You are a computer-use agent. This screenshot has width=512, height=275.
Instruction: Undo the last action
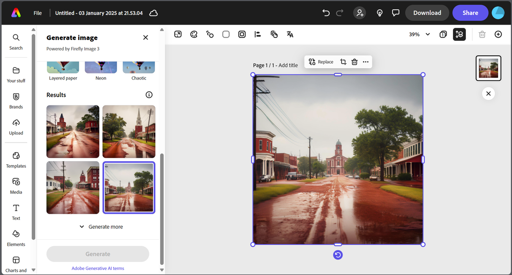pyautogui.click(x=326, y=13)
